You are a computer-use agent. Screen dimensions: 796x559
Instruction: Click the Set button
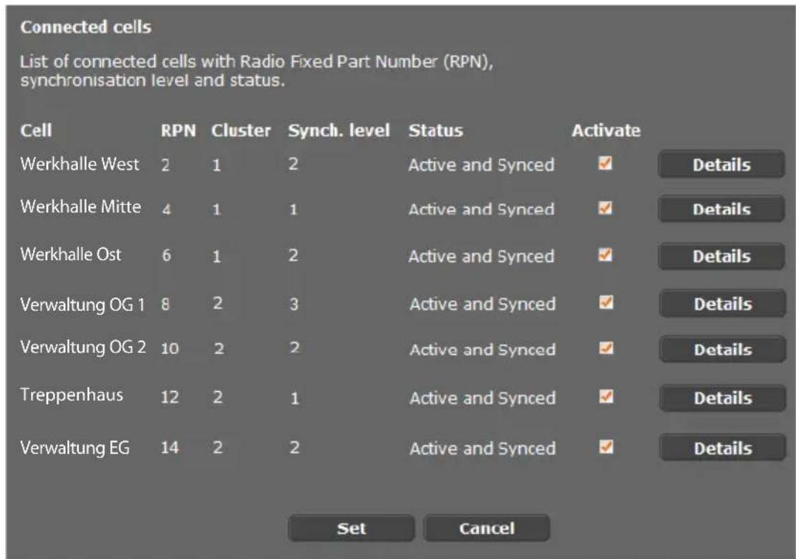pos(351,528)
